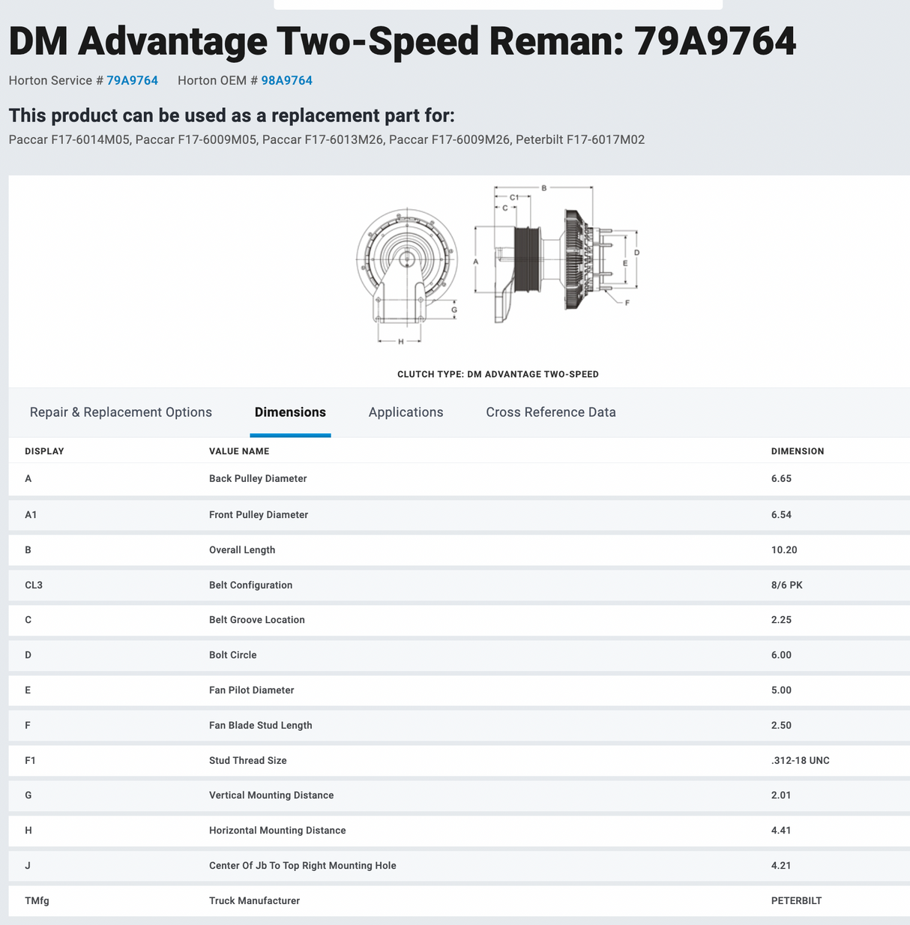Click the front-view clutch diagram with bracket

[x=406, y=270]
